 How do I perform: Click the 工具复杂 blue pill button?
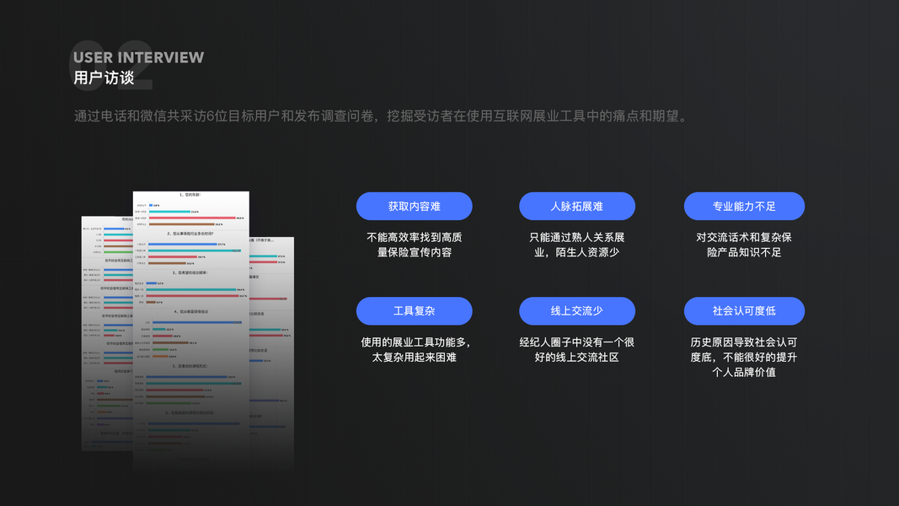point(414,311)
